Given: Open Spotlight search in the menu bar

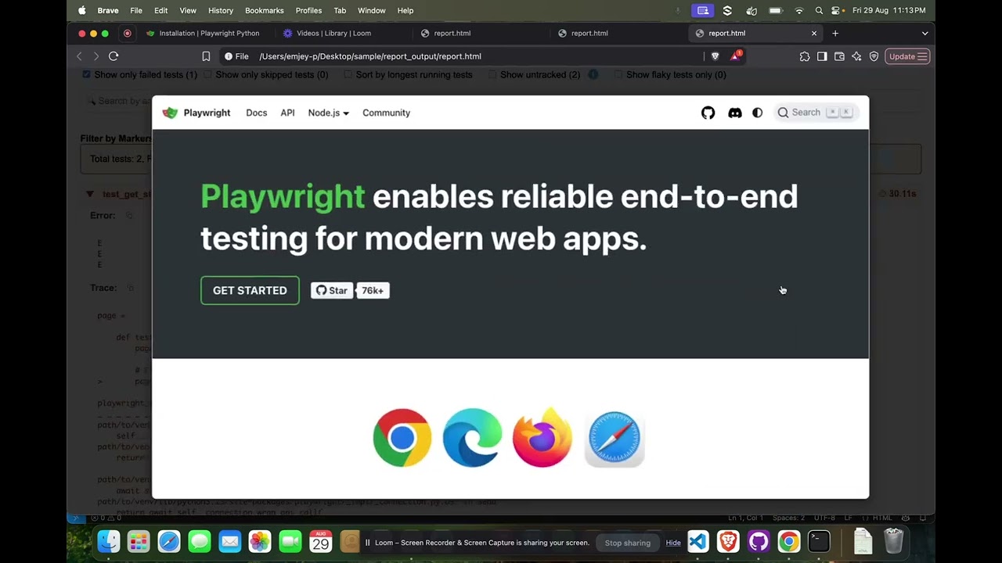Looking at the screenshot, I should [x=819, y=10].
